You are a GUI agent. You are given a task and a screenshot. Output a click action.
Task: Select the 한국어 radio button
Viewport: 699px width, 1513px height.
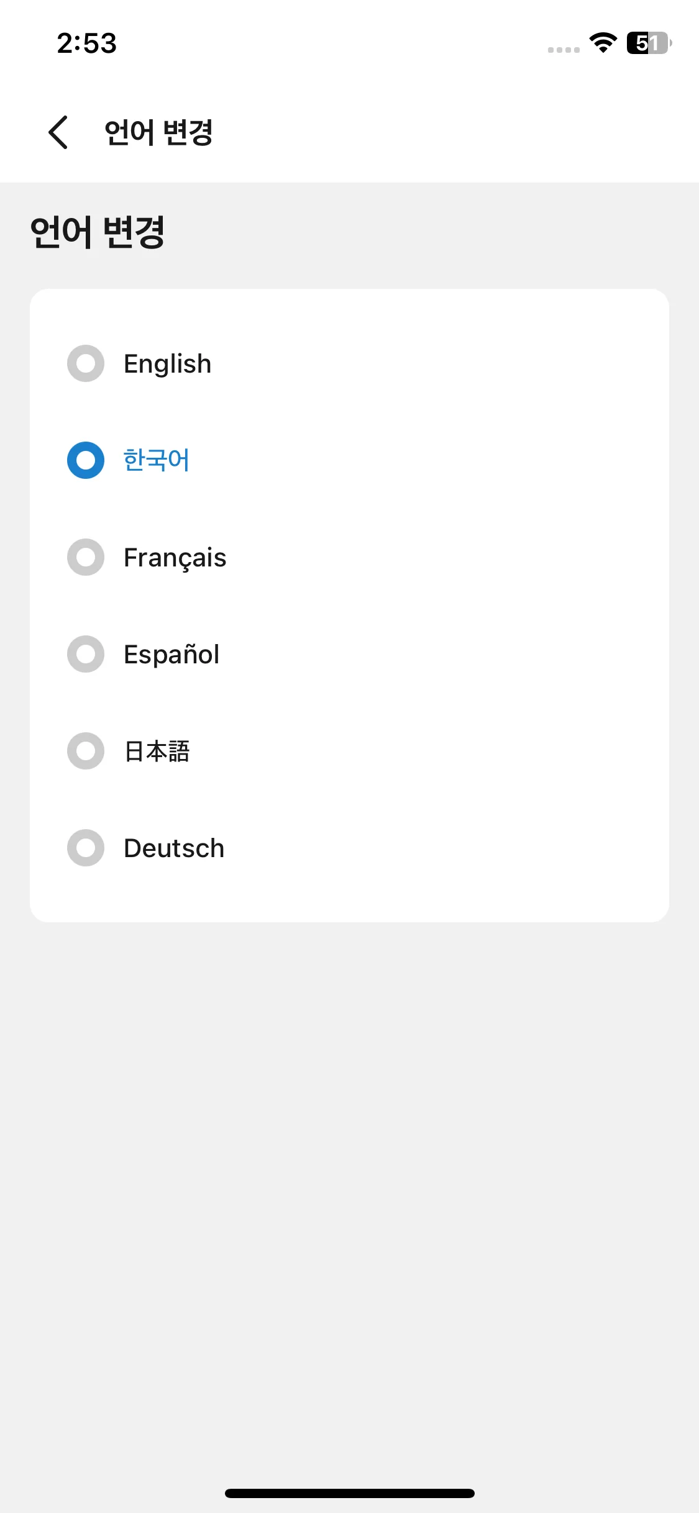point(86,460)
